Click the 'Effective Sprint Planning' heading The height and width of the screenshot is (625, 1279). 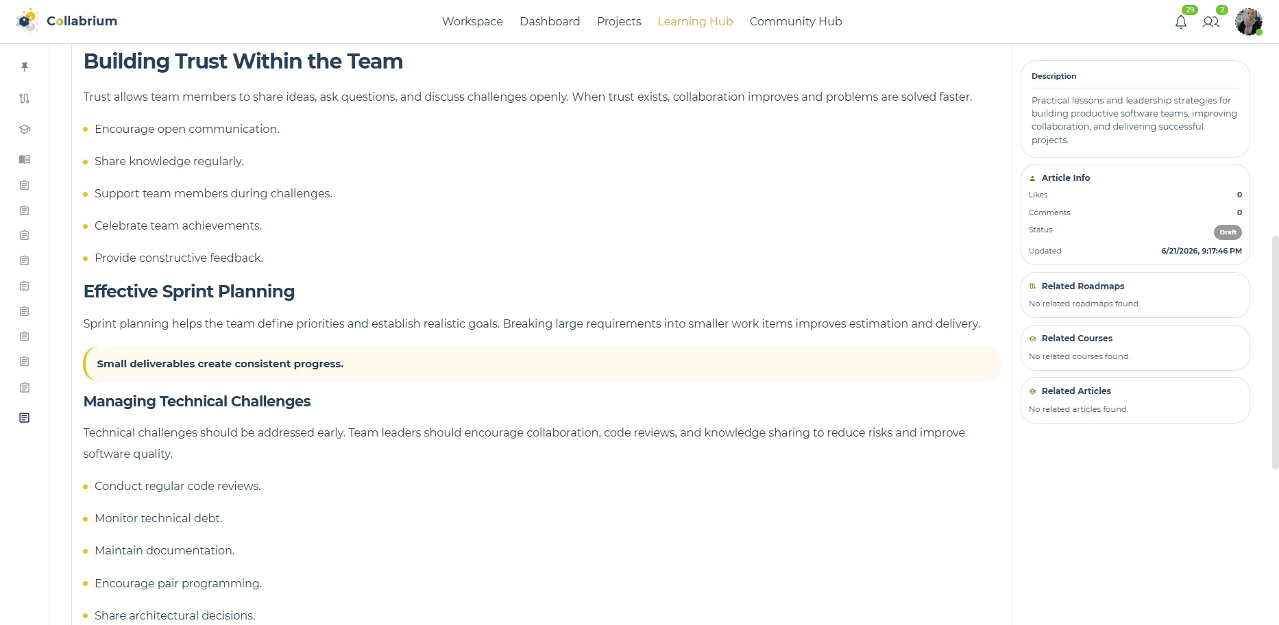pyautogui.click(x=189, y=291)
